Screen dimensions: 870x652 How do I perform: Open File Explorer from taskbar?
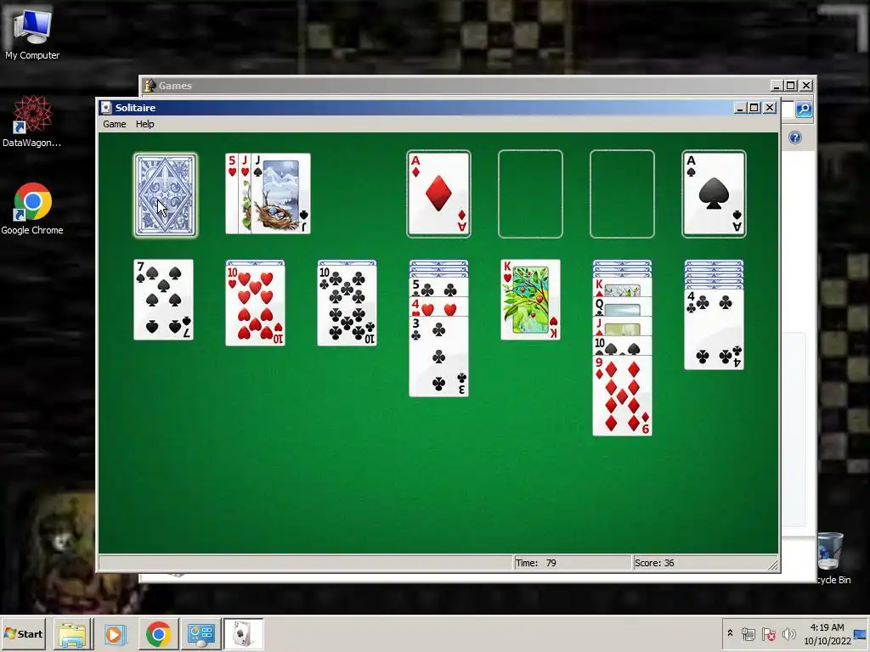pyautogui.click(x=73, y=634)
